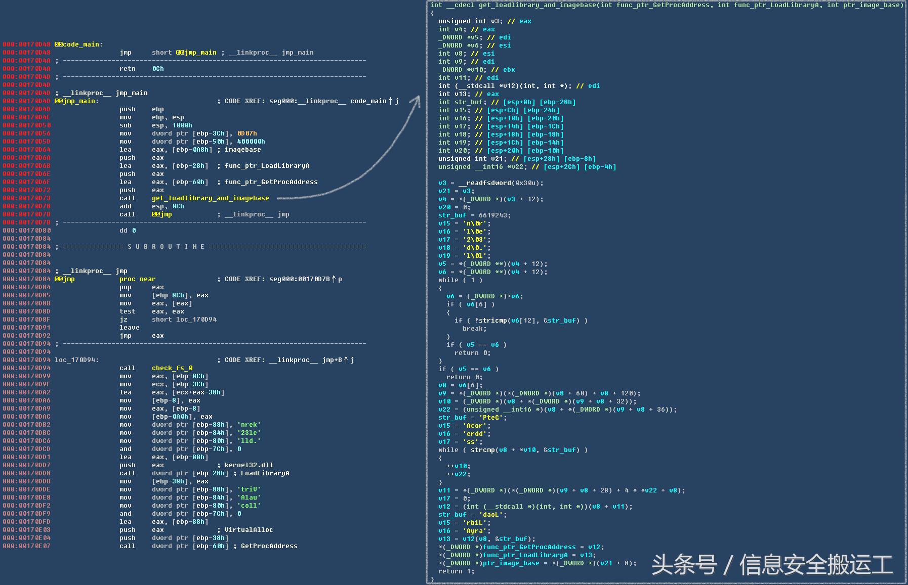Click the 1000h operand of sub esp
The width and height of the screenshot is (908, 585).
point(182,125)
